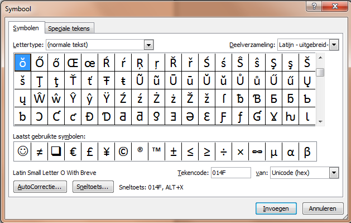Focus the Tekencode input field
Image resolution: width=351 pixels, height=223 pixels.
pos(231,173)
